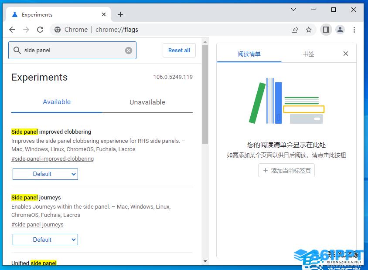The width and height of the screenshot is (368, 270).
Task: Reload the chrome://flags page
Action: point(40,30)
